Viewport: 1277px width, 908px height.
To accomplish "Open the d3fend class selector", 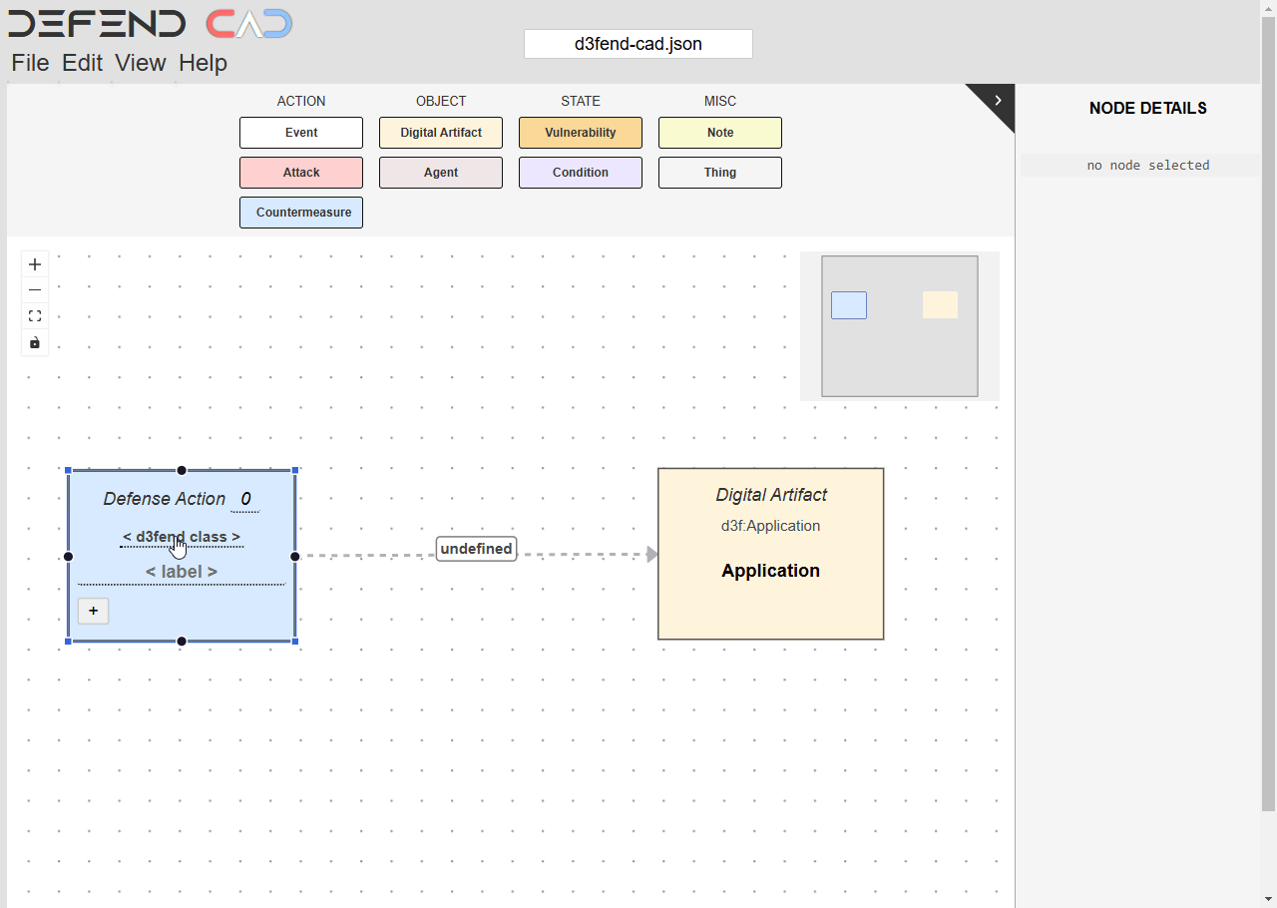I will point(182,537).
